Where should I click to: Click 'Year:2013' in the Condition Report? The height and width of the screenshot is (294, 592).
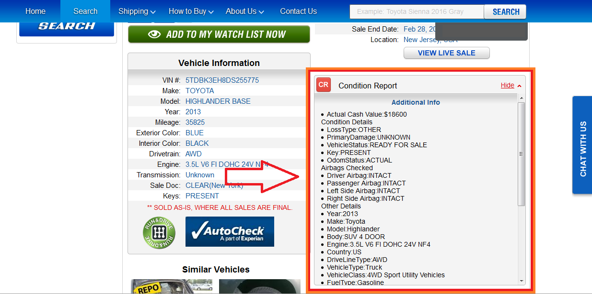point(342,214)
